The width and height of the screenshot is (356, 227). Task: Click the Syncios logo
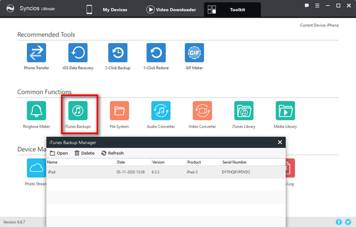pyautogui.click(x=10, y=9)
